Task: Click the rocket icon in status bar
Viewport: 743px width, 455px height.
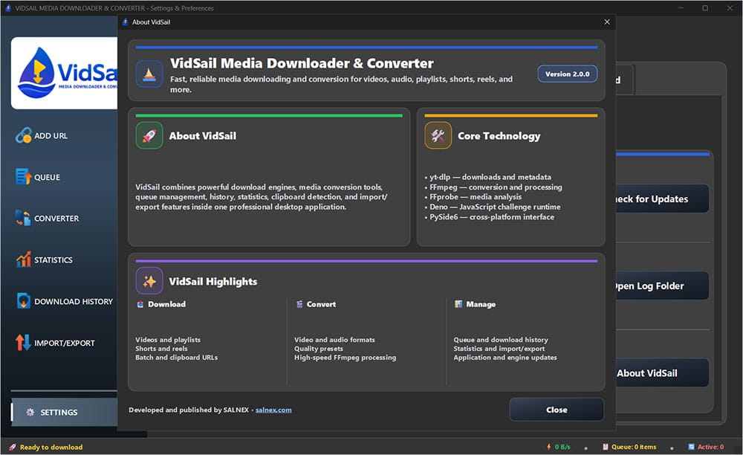Action: tap(13, 447)
